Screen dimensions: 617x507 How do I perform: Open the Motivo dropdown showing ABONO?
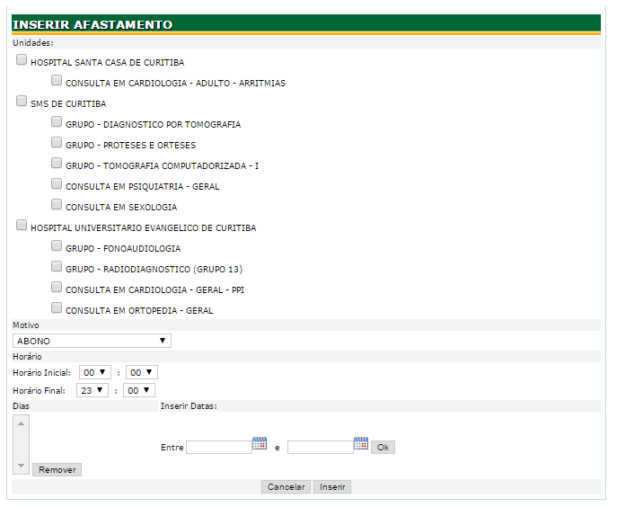point(92,341)
